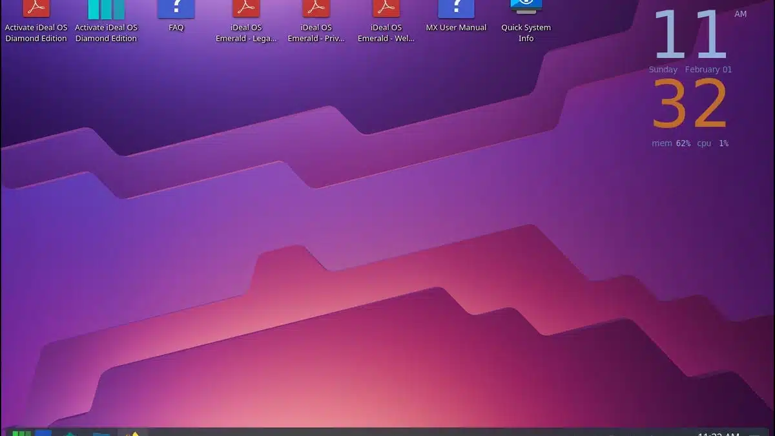Screen dimensions: 775x436
Task: Click the mem 62% usage readout
Action: coord(671,143)
